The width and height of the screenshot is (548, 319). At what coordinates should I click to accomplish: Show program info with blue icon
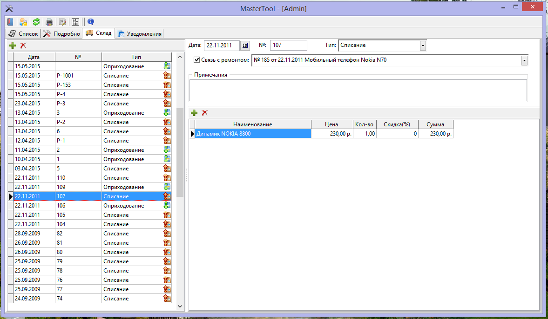(x=90, y=22)
